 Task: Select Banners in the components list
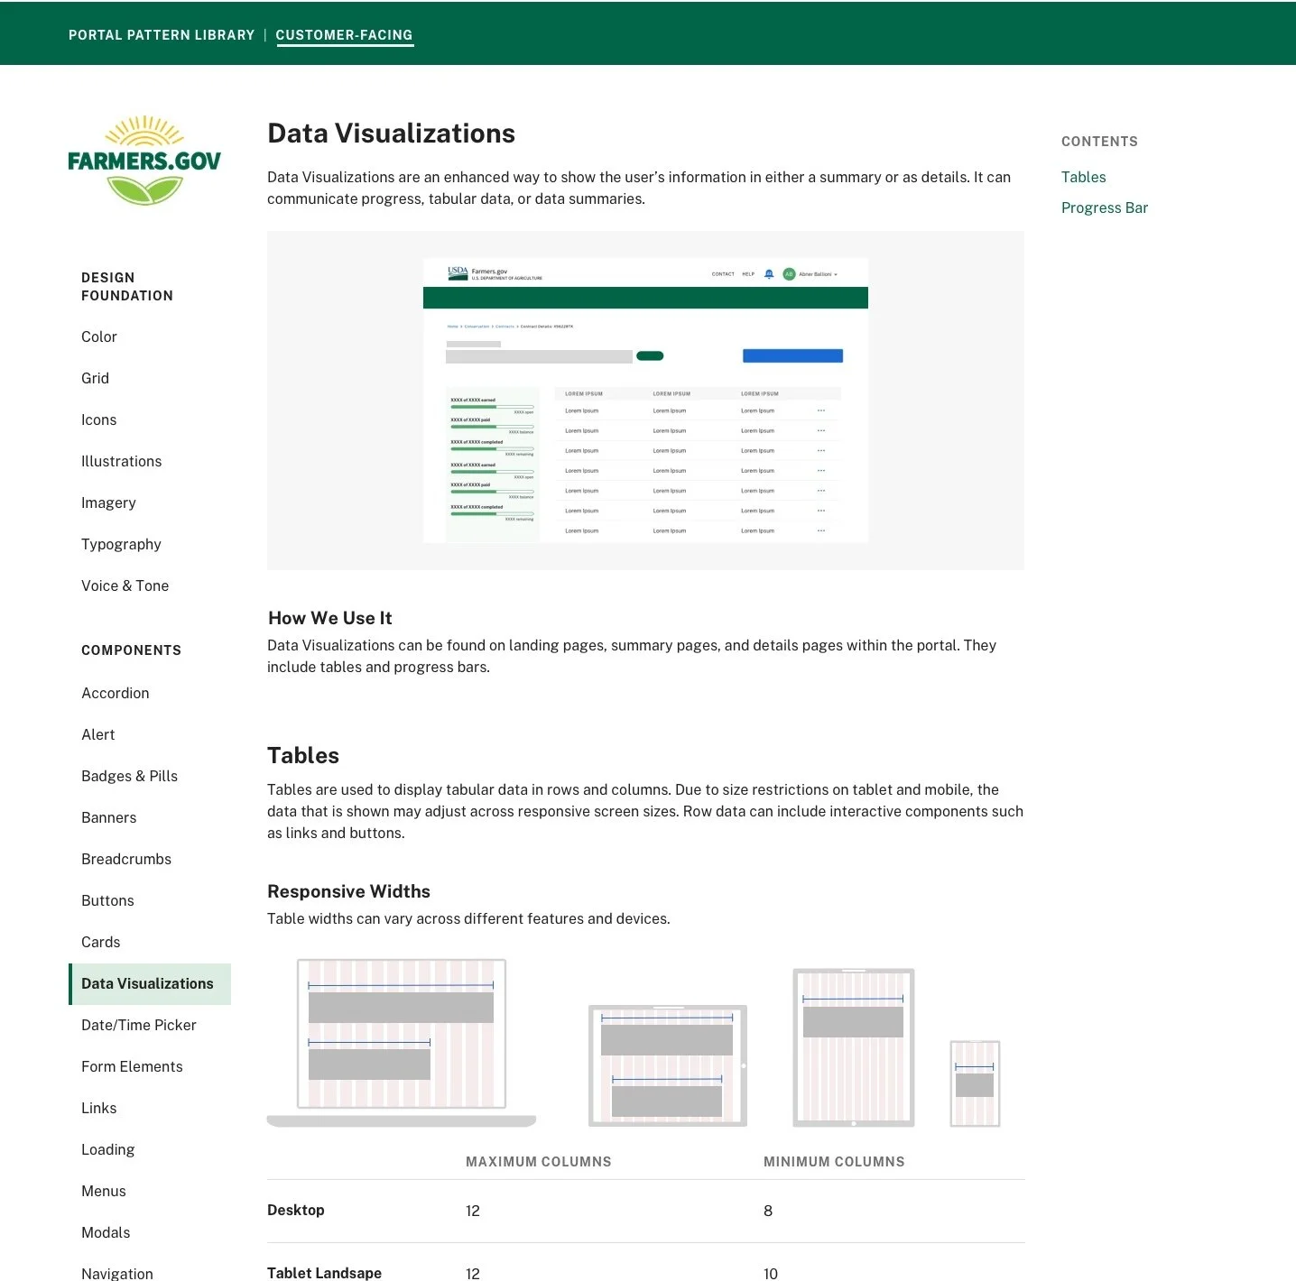tap(108, 817)
